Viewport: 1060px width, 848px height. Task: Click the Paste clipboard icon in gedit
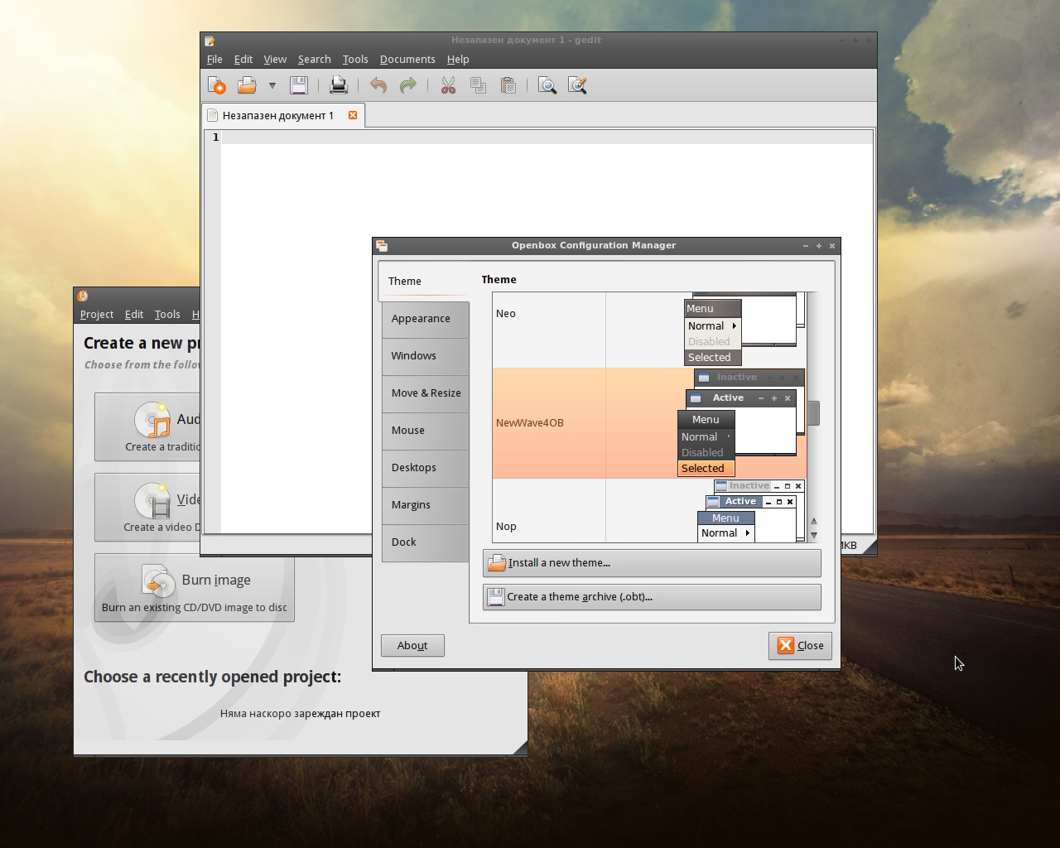tap(508, 85)
